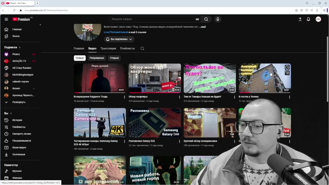Viewport: 329px width, 185px height.
Task: Play the Обзор моей квартиры thumbnail
Action: [155, 78]
